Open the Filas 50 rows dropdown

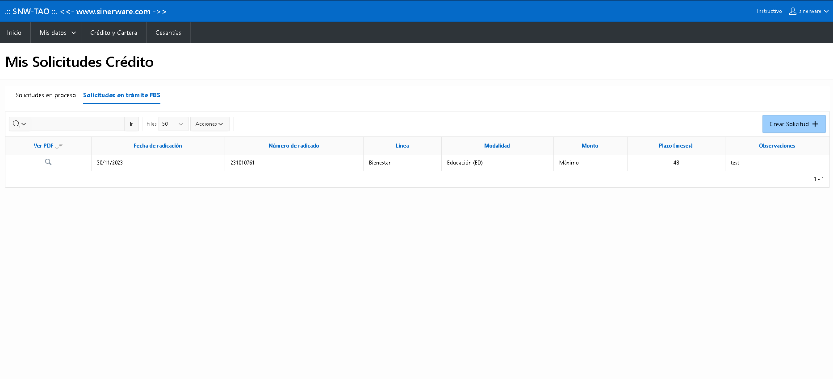[173, 124]
